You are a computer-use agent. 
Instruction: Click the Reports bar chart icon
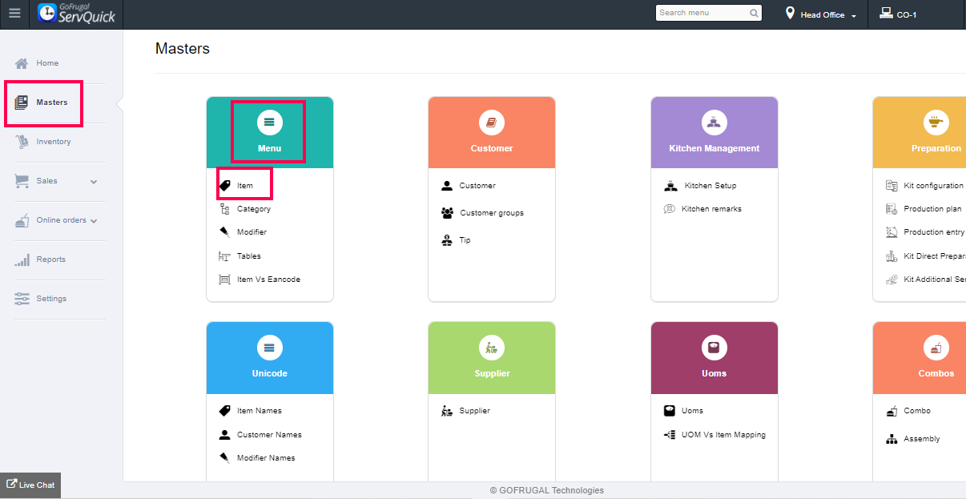tap(22, 260)
